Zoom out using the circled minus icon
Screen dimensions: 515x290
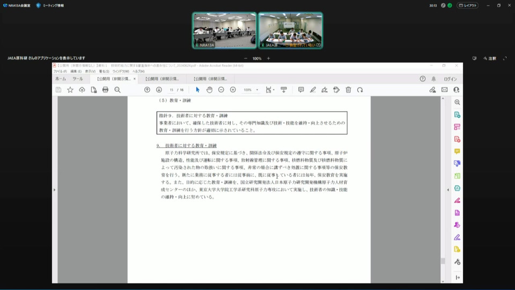coord(221,90)
